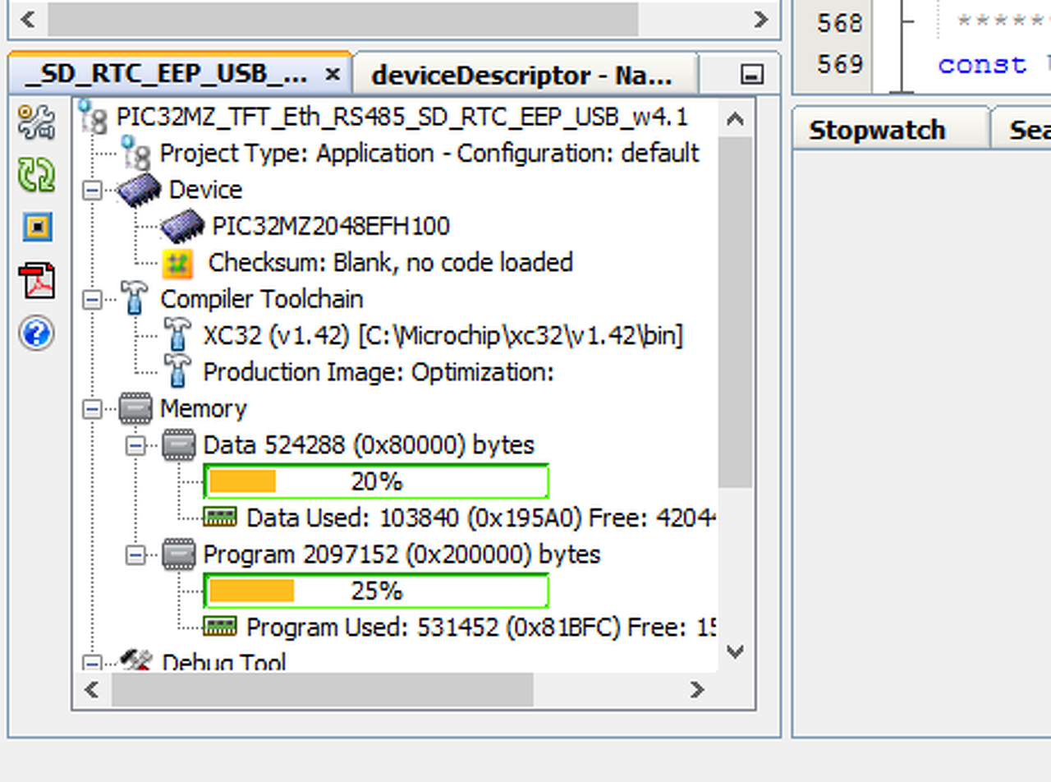Image resolution: width=1051 pixels, height=782 pixels.
Task: Click the Project Type row icon
Action: tap(135, 154)
